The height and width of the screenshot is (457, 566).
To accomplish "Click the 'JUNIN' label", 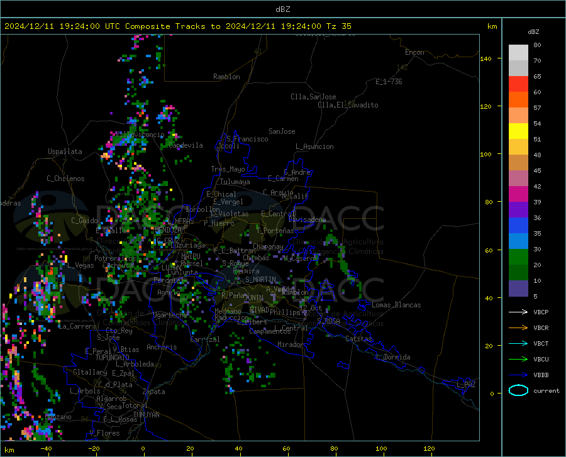I will [x=254, y=298].
